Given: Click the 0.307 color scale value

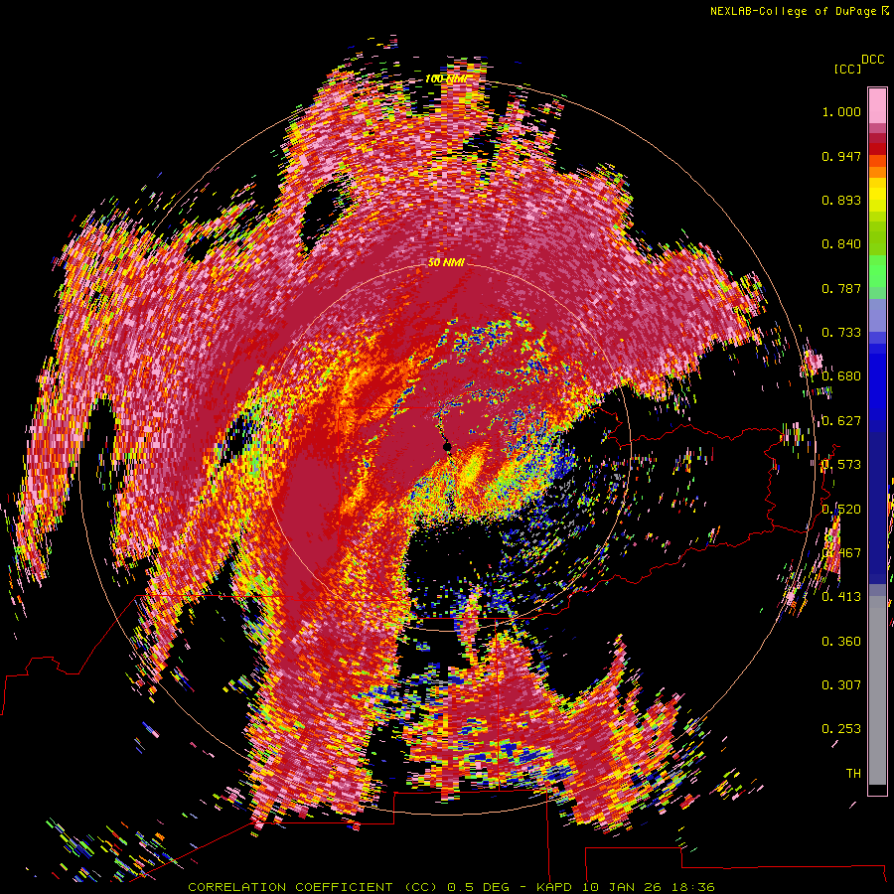Looking at the screenshot, I should (x=841, y=685).
